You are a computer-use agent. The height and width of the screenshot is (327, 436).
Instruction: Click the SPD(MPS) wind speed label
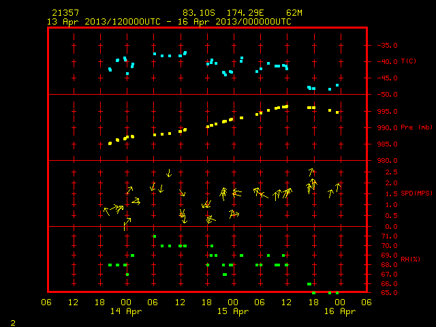pyautogui.click(x=416, y=193)
